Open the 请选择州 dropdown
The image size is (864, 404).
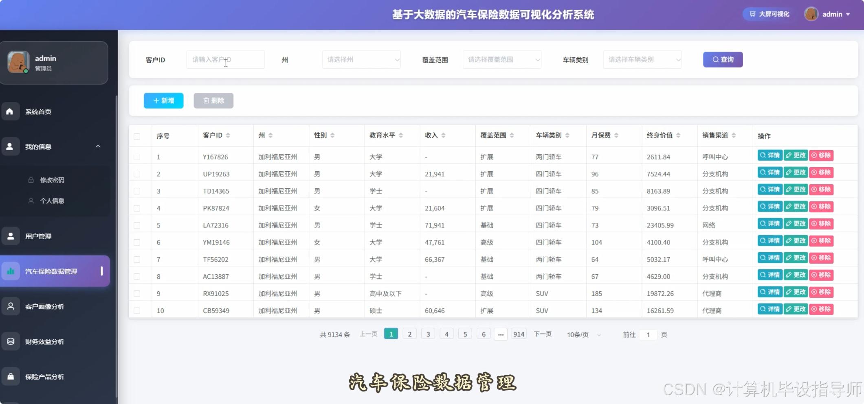[361, 59]
